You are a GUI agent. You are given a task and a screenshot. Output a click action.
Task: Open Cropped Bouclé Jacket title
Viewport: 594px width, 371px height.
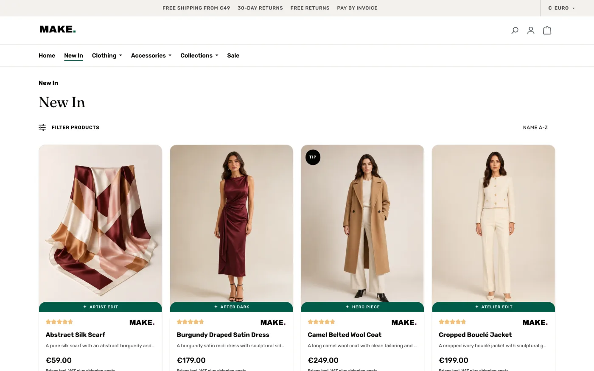[x=475, y=335]
